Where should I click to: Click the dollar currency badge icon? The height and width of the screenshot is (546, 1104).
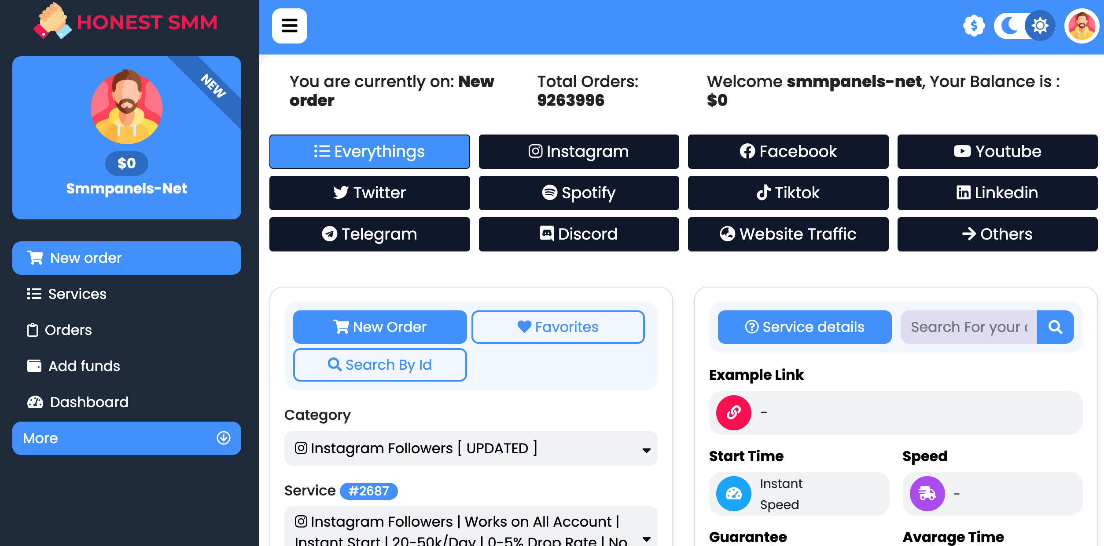point(974,26)
